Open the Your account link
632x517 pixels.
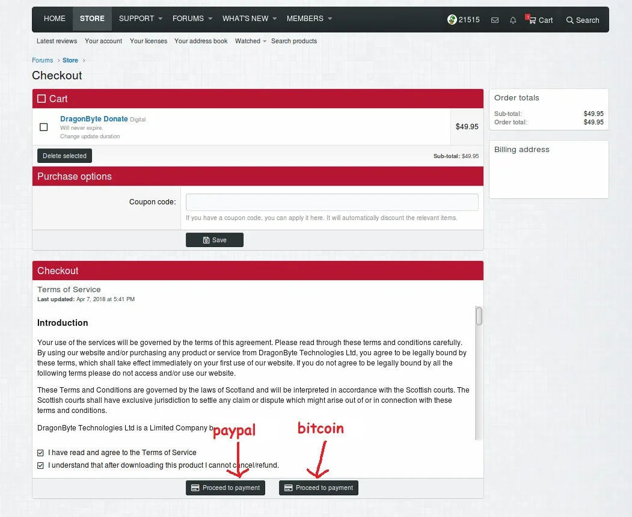(103, 41)
